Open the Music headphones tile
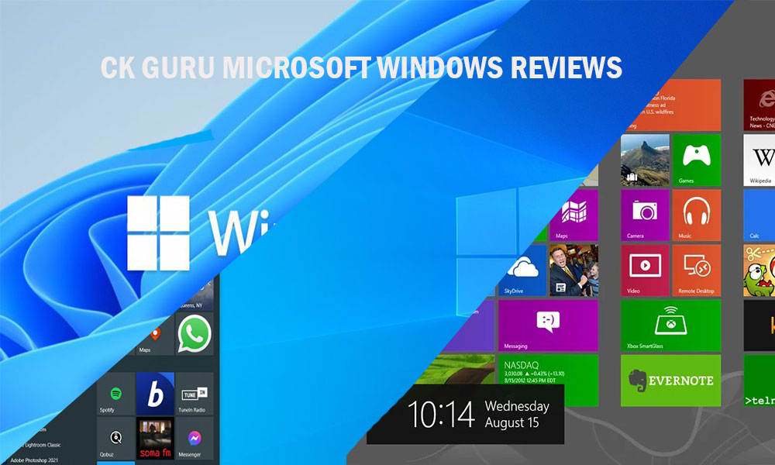The height and width of the screenshot is (465, 775). pyautogui.click(x=697, y=215)
